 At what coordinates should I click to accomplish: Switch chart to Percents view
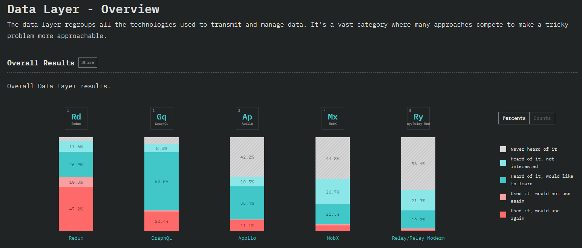coord(514,118)
